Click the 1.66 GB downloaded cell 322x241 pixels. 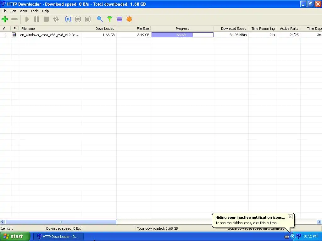(x=108, y=35)
